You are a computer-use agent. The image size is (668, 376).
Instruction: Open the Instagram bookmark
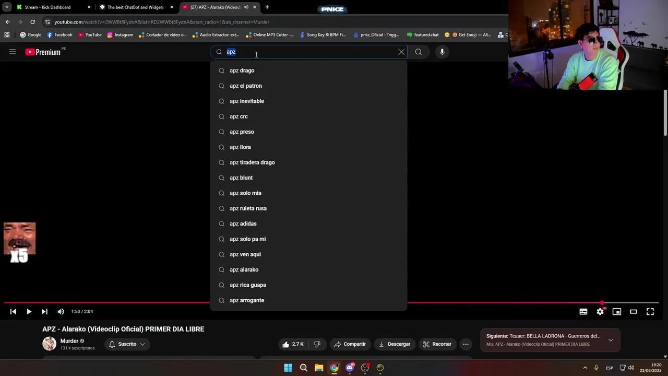coord(120,35)
